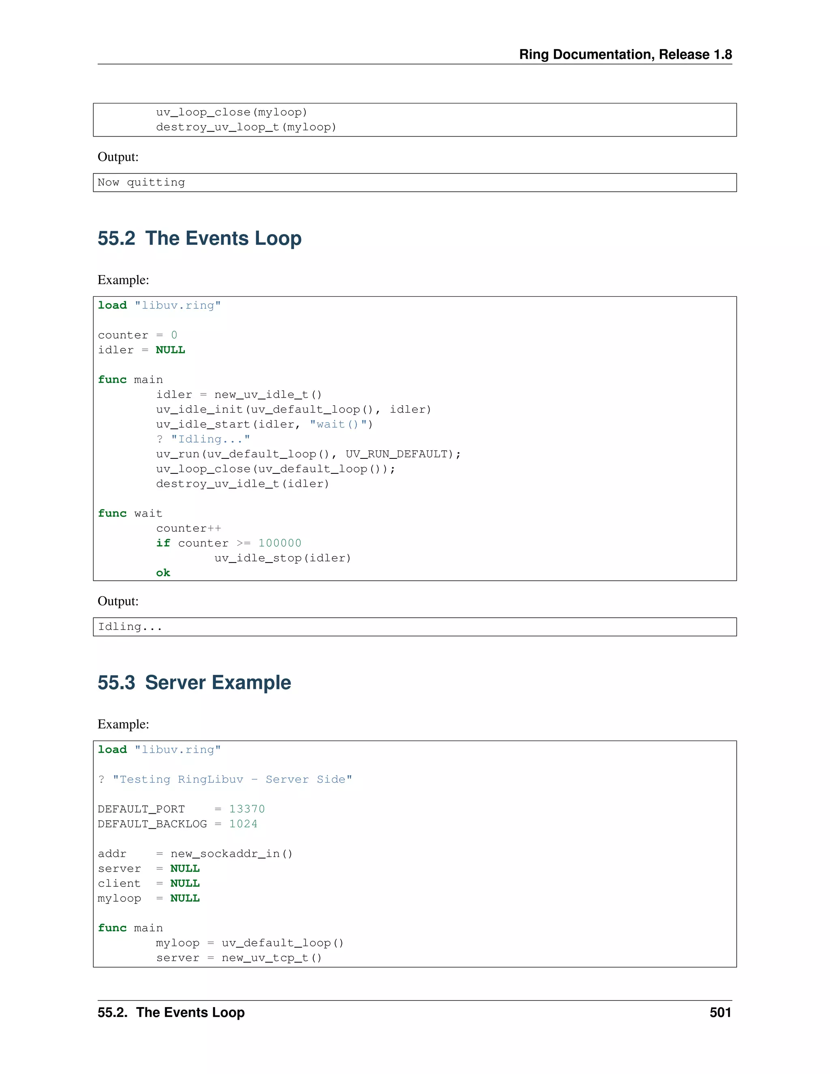The width and height of the screenshot is (830, 1074).
Task: Click the Now quitting output box
Action: (x=141, y=182)
